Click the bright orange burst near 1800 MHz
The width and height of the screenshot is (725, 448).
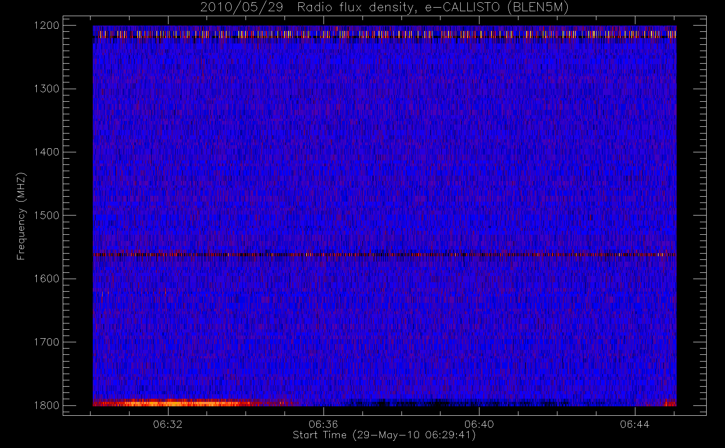179,403
